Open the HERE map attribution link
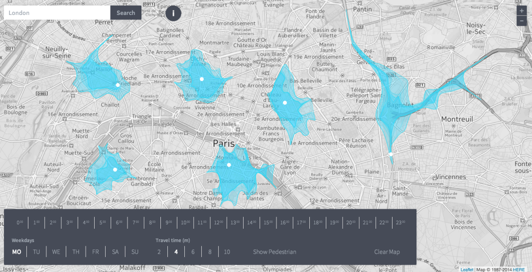532x272 pixels. pos(519,270)
